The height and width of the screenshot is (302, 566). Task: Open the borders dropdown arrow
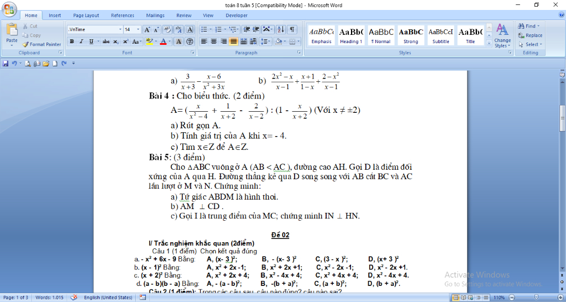click(298, 41)
